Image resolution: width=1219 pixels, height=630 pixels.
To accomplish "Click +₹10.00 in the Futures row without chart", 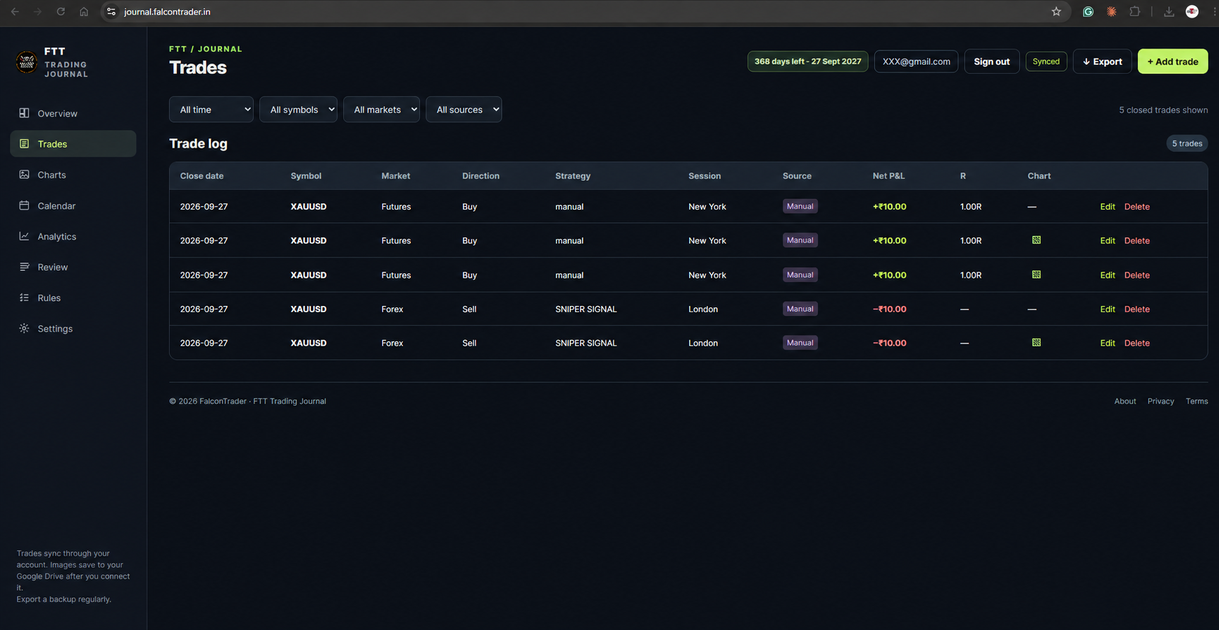I will point(890,207).
